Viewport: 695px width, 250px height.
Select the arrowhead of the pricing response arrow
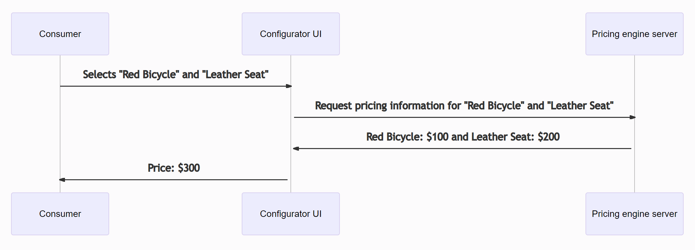coord(296,148)
